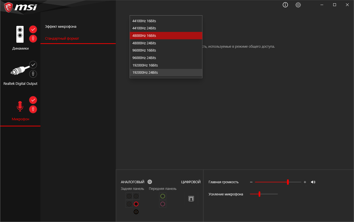Choose 96000Hz 24Bits format

166,58
